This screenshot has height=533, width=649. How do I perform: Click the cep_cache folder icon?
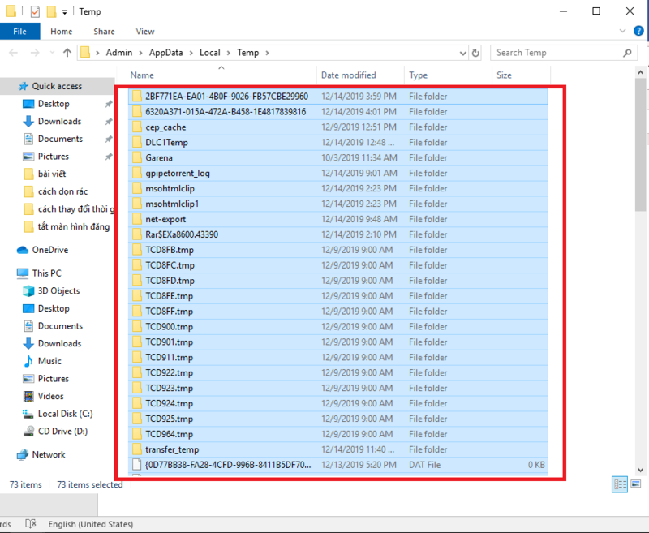pyautogui.click(x=136, y=127)
